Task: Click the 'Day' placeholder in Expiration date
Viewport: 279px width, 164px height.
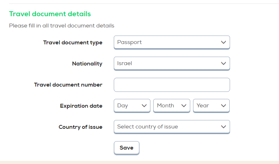Action: coord(123,106)
